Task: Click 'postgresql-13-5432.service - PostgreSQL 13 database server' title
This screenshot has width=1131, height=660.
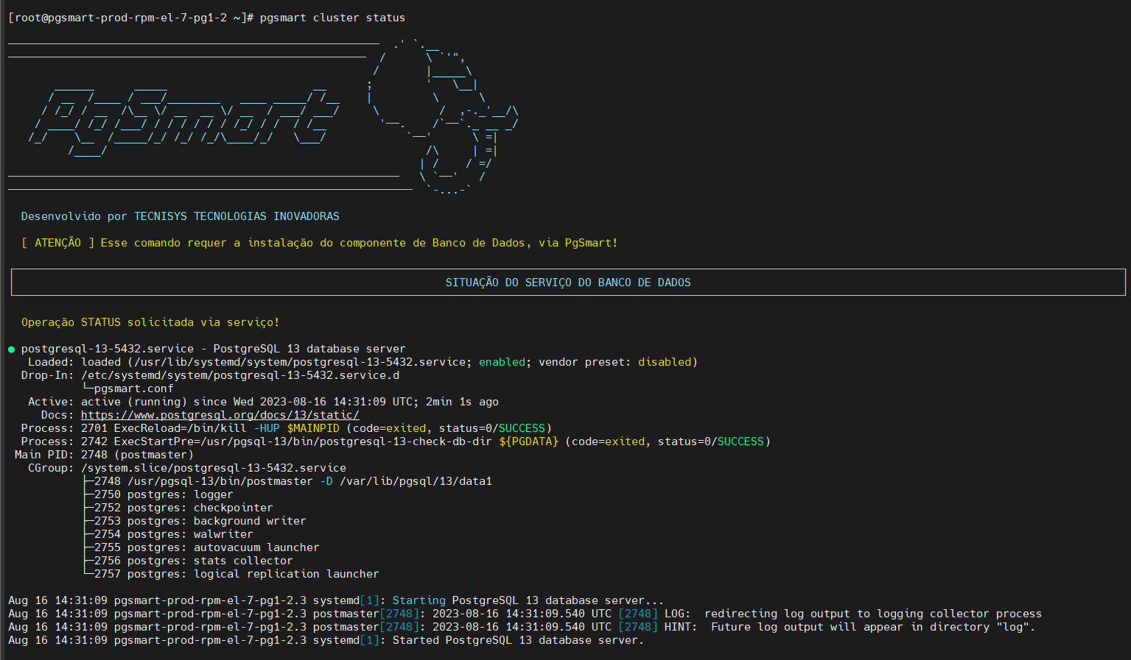Action: click(214, 349)
